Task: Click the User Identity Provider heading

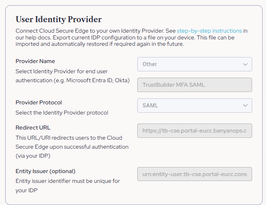Action: coord(59,20)
